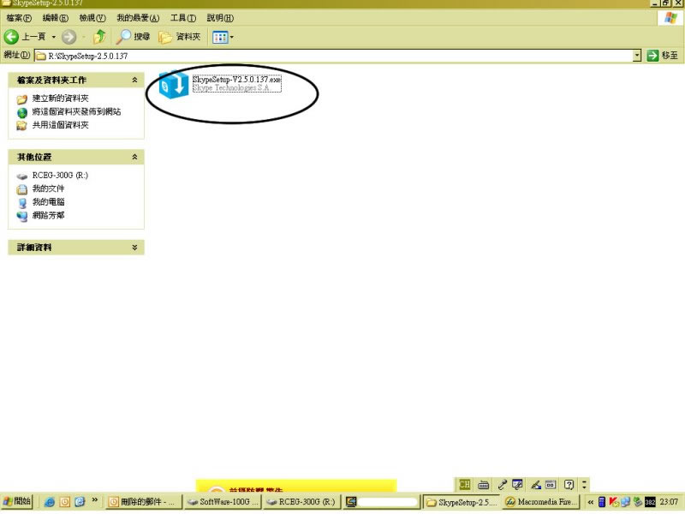
Task: Open the address bar dropdown
Action: (x=637, y=56)
